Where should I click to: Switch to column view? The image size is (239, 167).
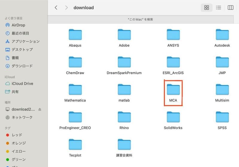tap(230, 7)
